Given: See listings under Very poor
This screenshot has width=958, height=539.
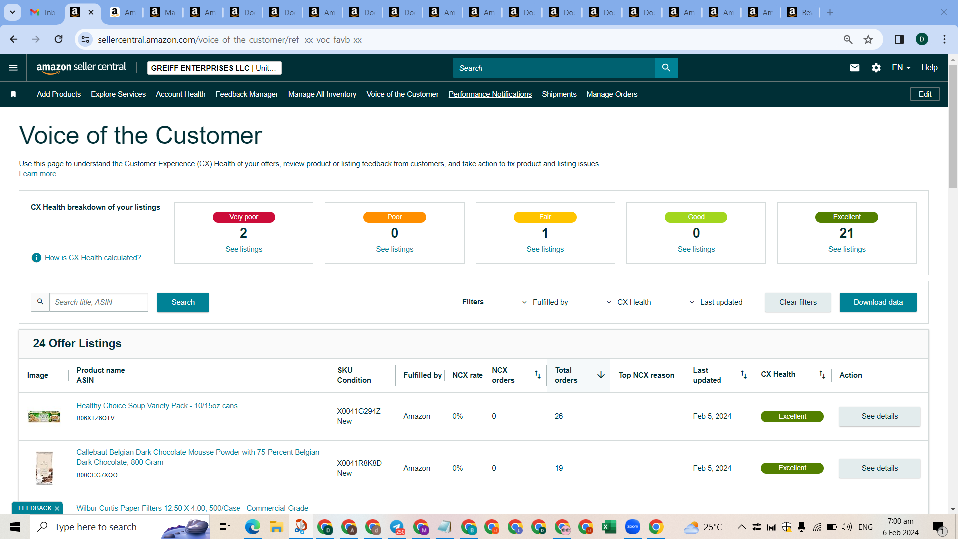Looking at the screenshot, I should [x=243, y=249].
